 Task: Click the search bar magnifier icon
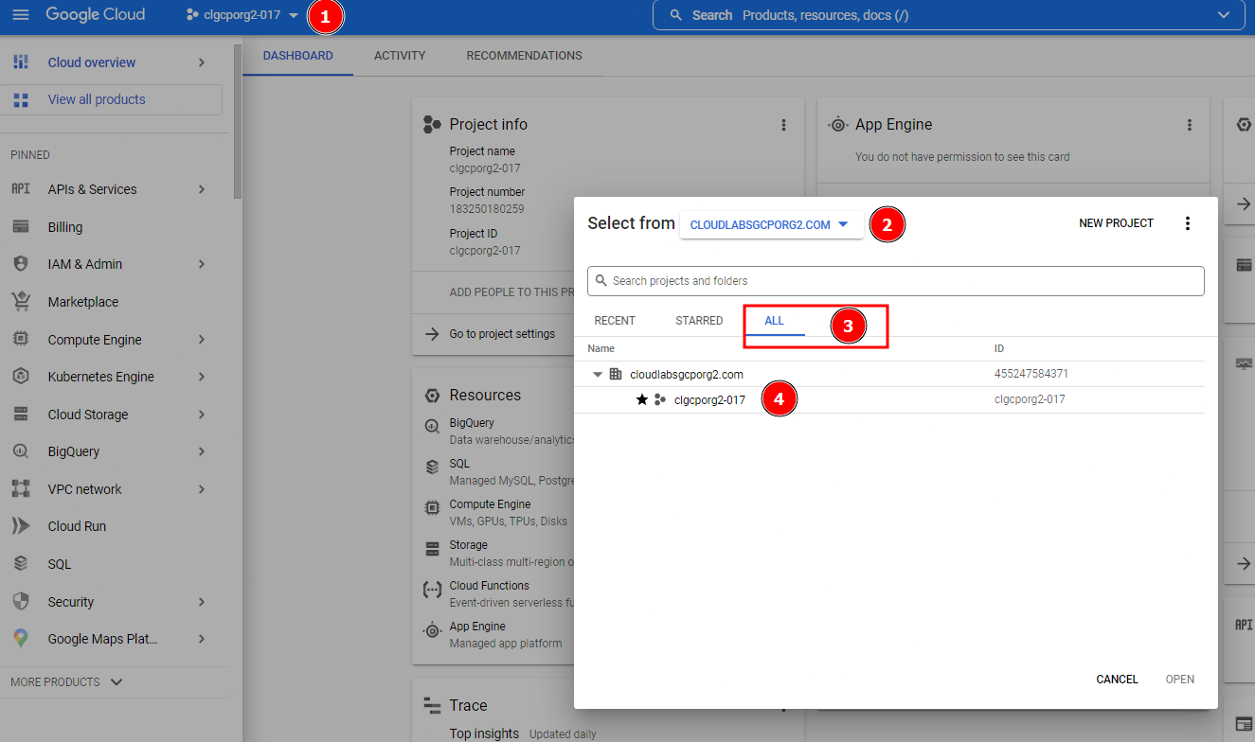pyautogui.click(x=675, y=15)
